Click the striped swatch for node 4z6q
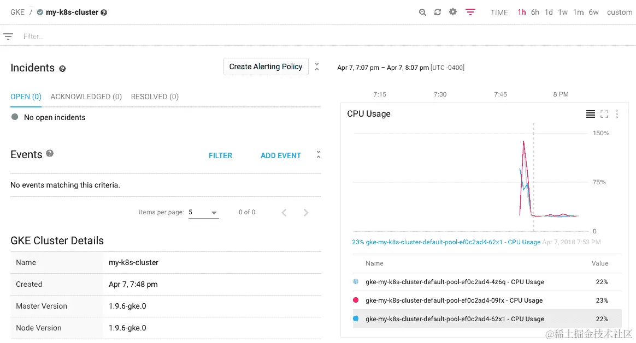Screen dimensions: 636x343 tap(356, 281)
